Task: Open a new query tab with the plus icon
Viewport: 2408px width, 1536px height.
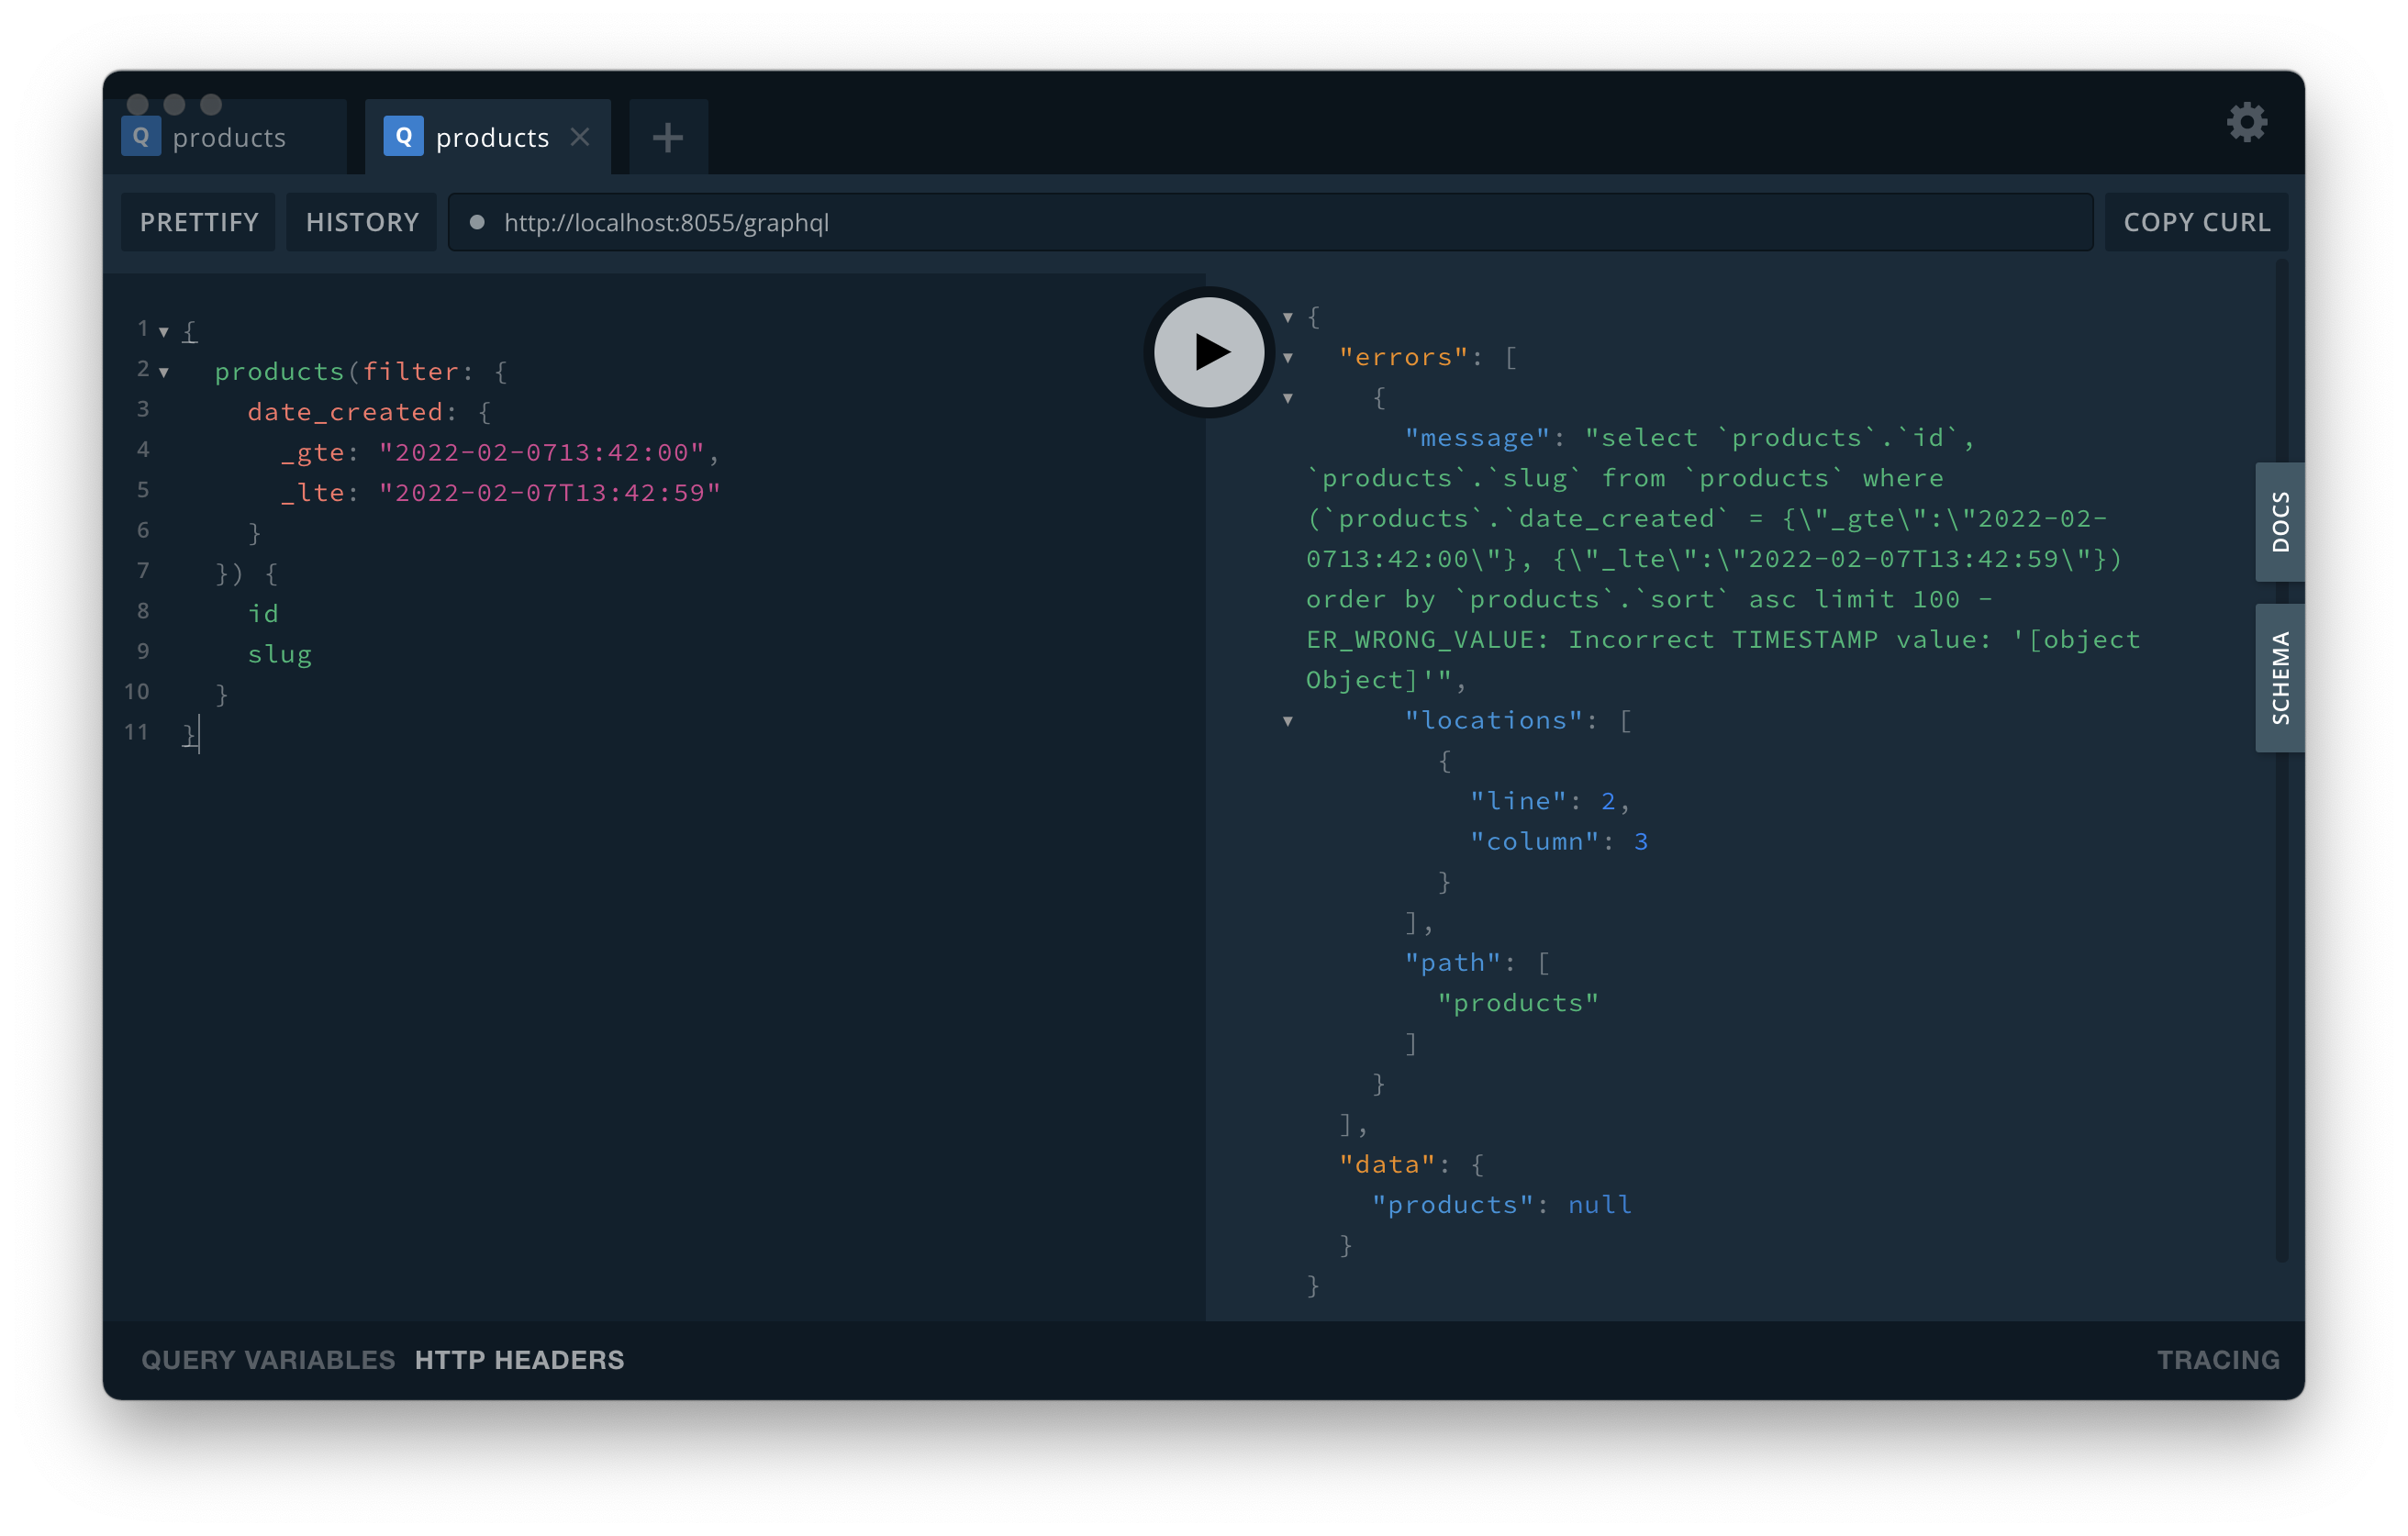Action: pos(667,136)
